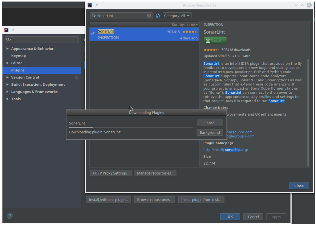Click the SonarLint download progress bar
316x226 pixels.
[131, 128]
